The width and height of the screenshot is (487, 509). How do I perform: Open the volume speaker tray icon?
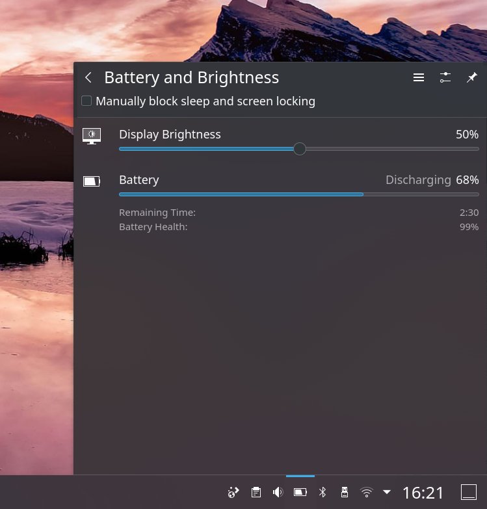tap(278, 492)
